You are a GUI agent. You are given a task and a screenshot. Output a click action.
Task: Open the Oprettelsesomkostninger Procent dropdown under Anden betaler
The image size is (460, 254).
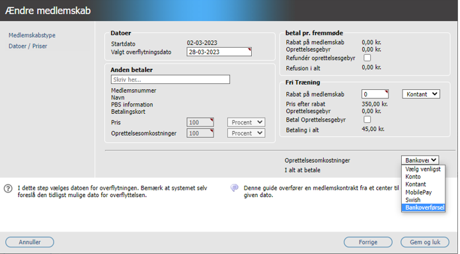(246, 133)
